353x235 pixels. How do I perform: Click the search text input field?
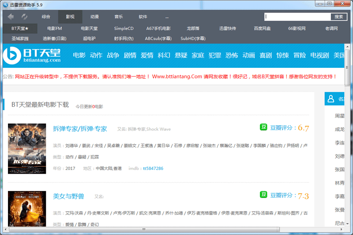point(298,17)
